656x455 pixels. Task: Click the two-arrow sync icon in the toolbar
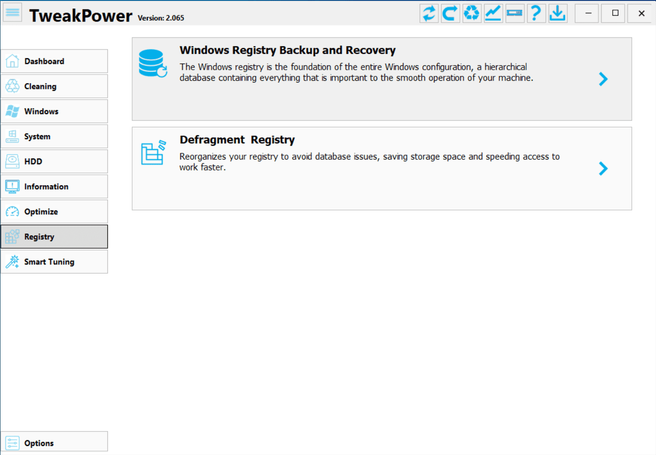[429, 13]
